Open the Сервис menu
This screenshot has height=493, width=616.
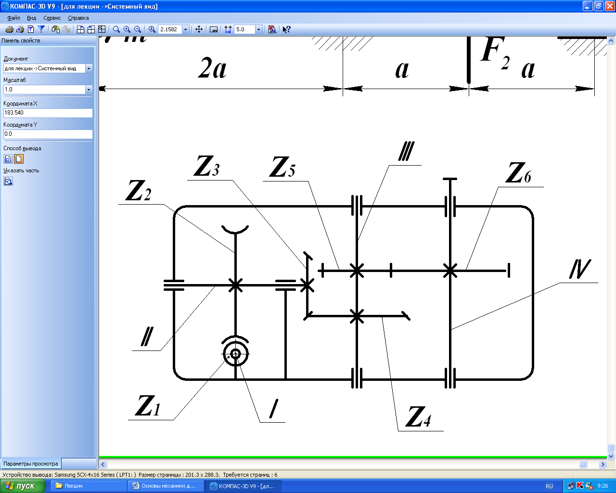point(52,18)
